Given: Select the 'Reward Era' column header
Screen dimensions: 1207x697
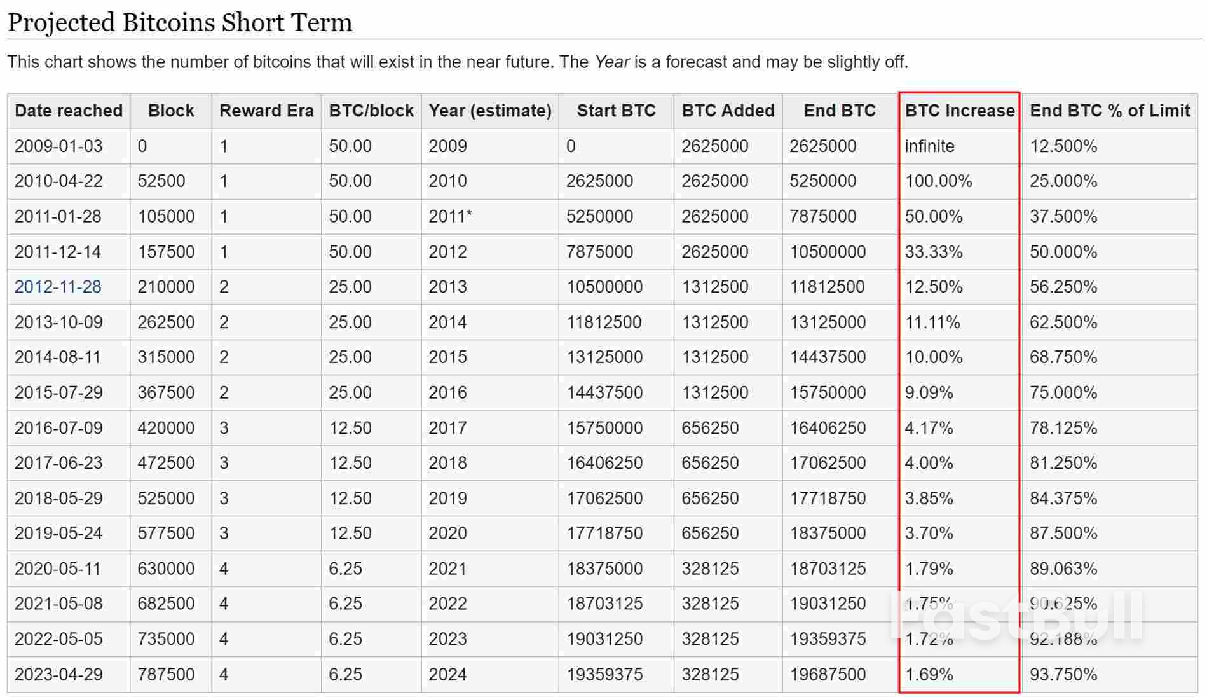Looking at the screenshot, I should coord(266,111).
